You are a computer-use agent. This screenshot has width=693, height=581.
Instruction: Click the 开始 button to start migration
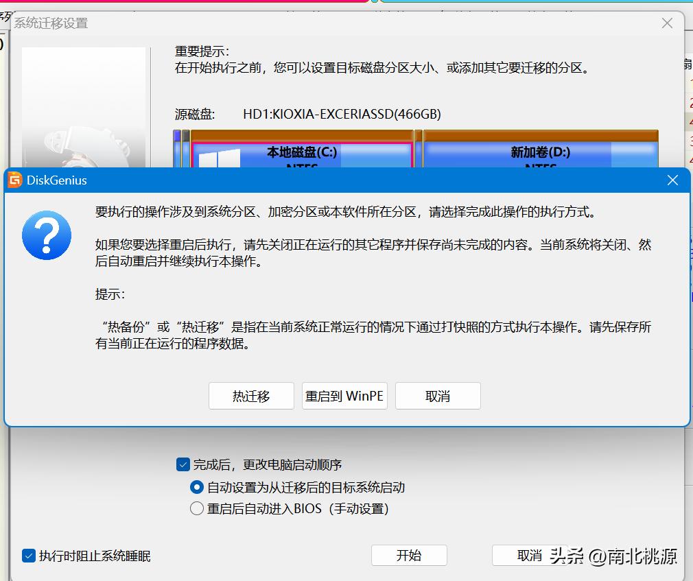(409, 556)
